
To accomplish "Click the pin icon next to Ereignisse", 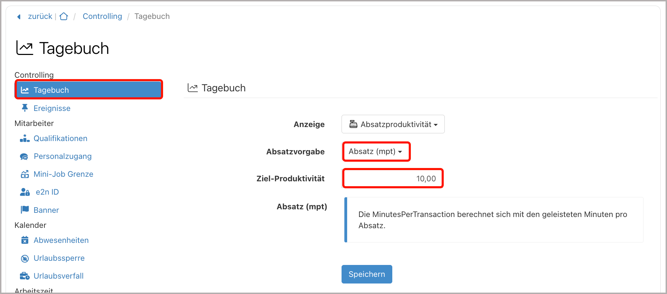I will coord(24,108).
